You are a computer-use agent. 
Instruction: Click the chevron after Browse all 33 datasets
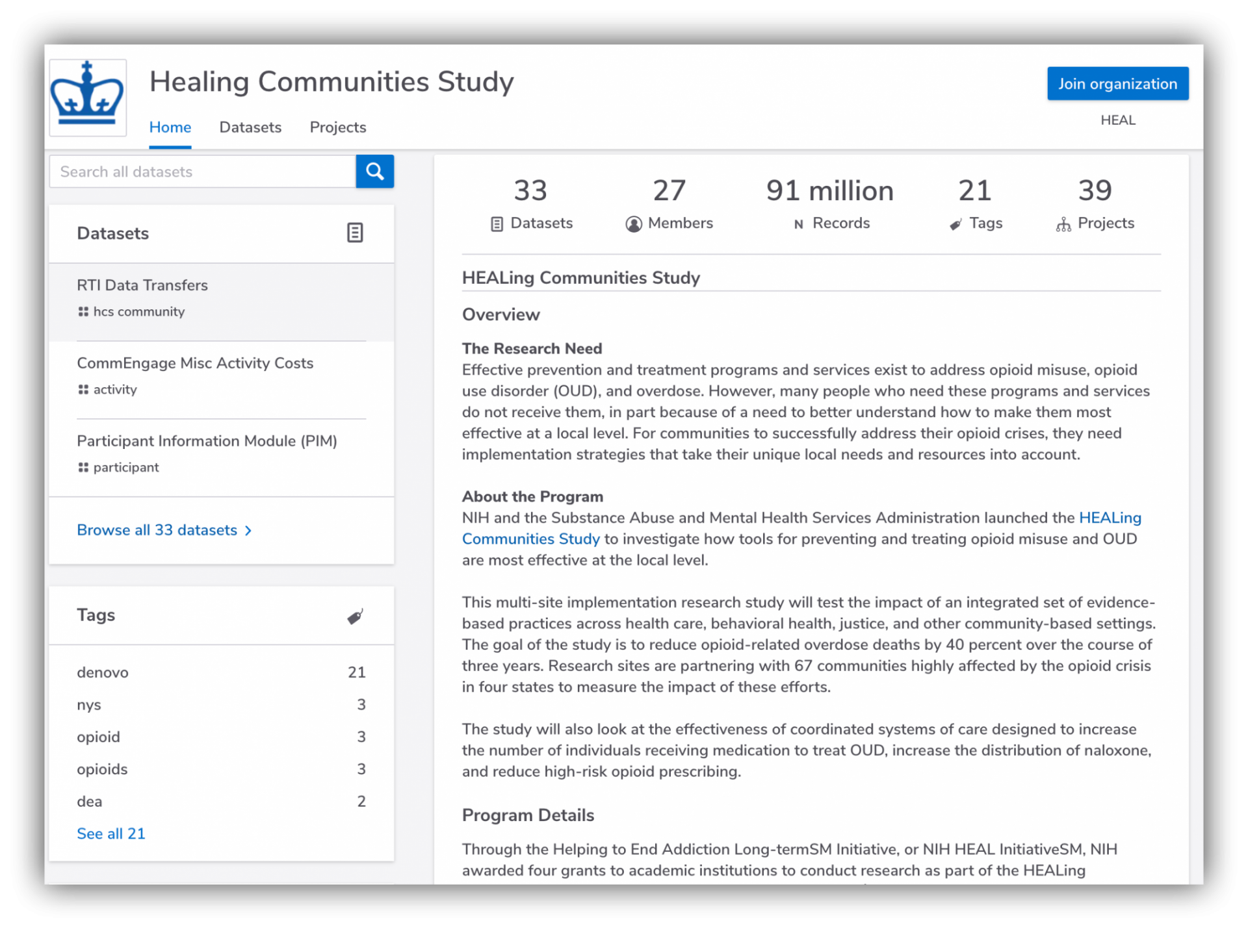tap(248, 531)
